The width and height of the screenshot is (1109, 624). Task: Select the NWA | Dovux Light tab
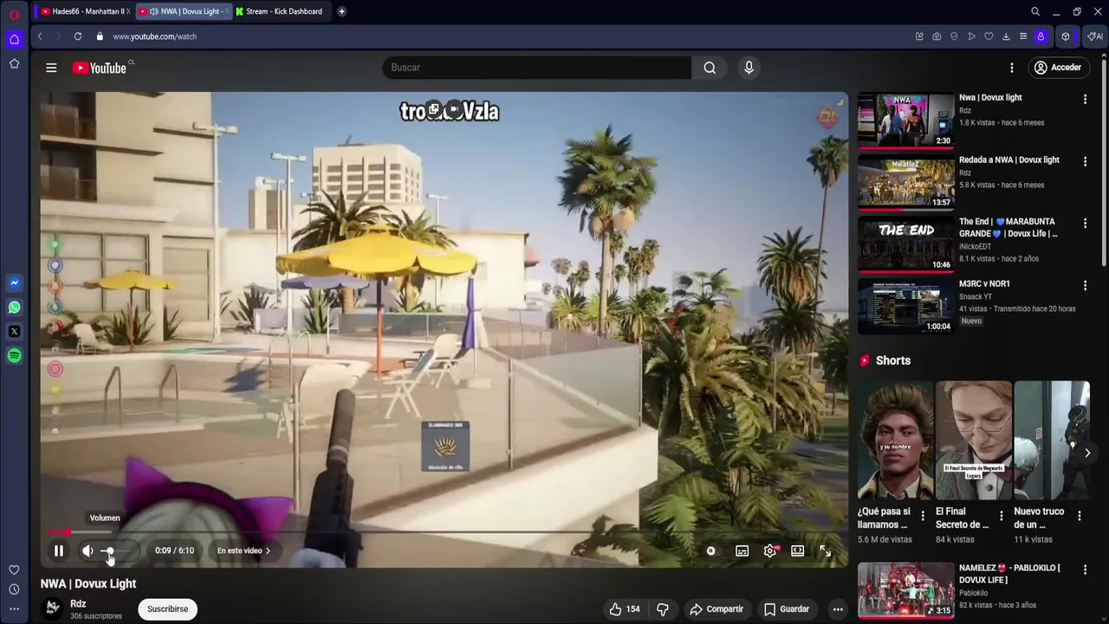pos(182,11)
